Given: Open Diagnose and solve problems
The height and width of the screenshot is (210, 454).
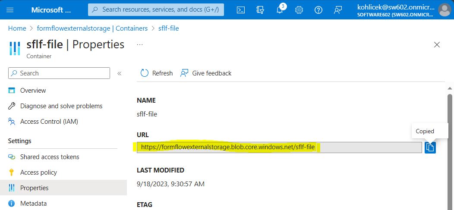Looking at the screenshot, I should coord(61,106).
